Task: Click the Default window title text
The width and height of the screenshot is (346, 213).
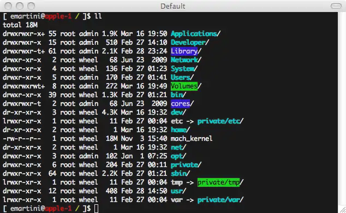Action: [x=173, y=6]
